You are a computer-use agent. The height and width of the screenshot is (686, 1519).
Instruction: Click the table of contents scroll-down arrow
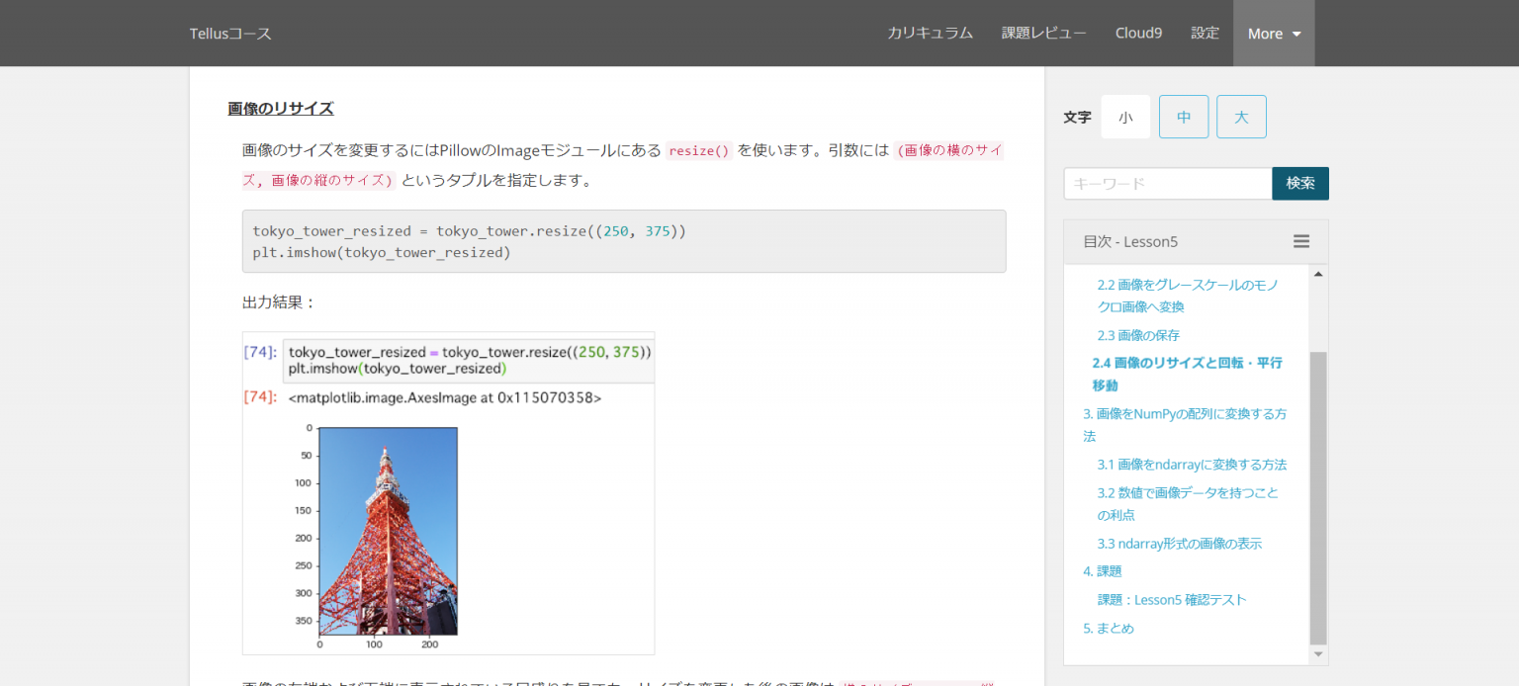click(x=1318, y=654)
